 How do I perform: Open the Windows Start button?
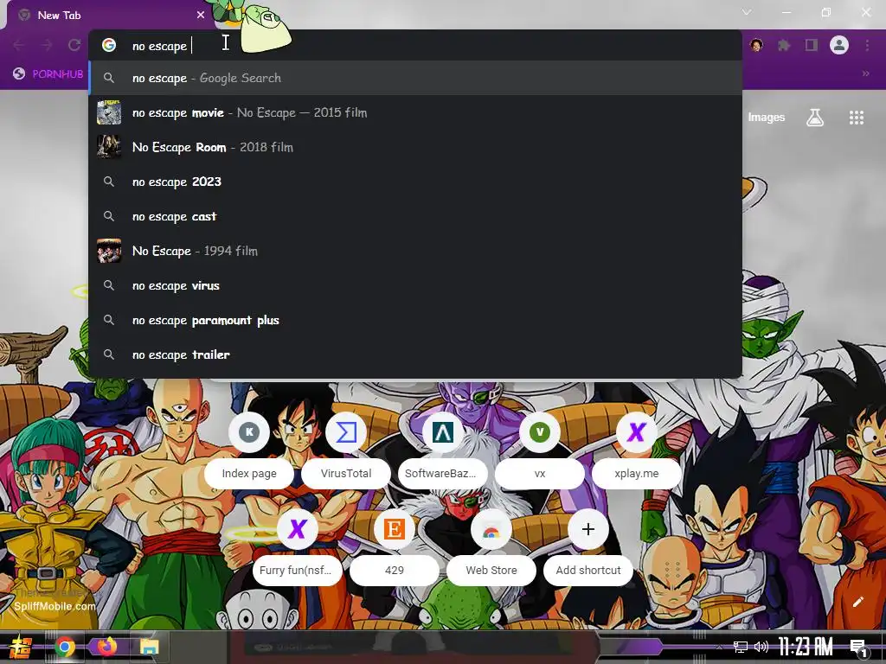[21, 647]
